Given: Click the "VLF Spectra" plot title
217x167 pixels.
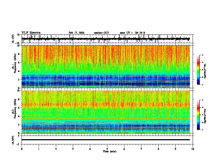Looking at the screenshot, I should click(31, 33).
